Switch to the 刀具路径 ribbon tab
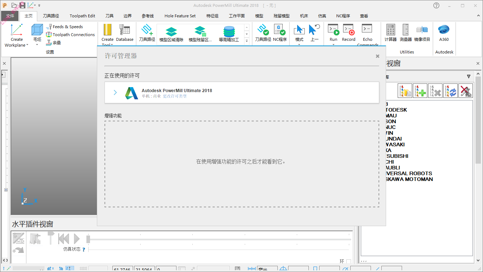 tap(51, 16)
